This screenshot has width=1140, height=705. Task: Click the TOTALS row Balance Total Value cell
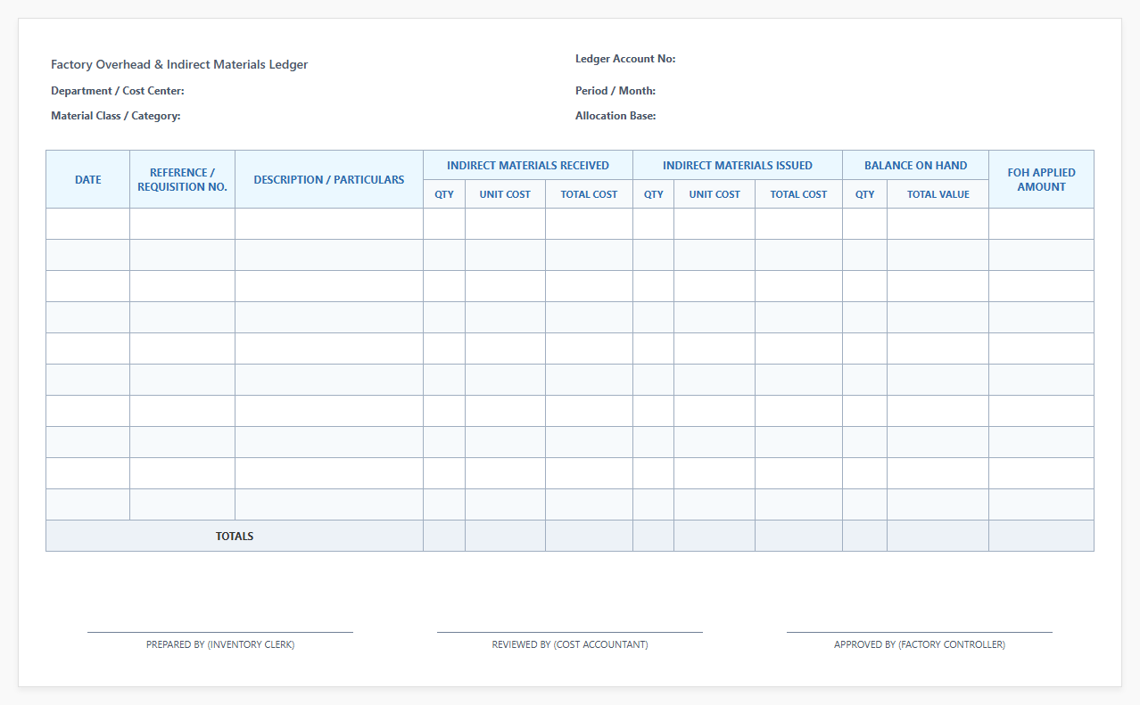938,536
